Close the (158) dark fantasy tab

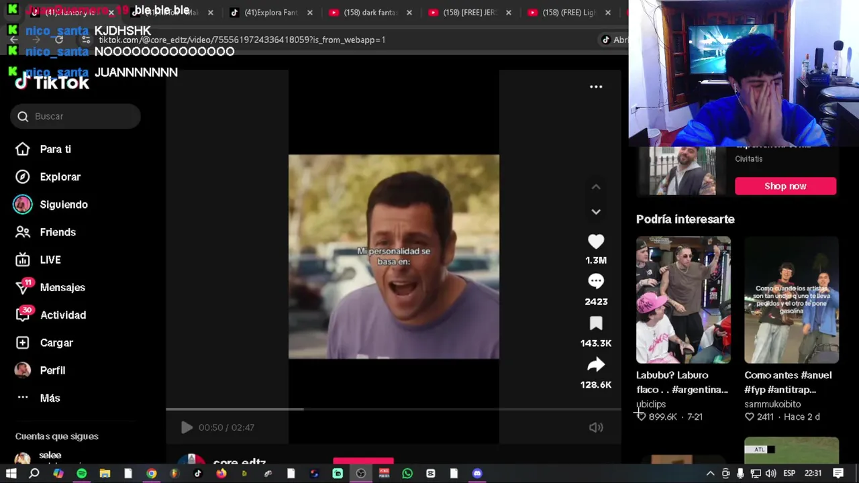409,12
